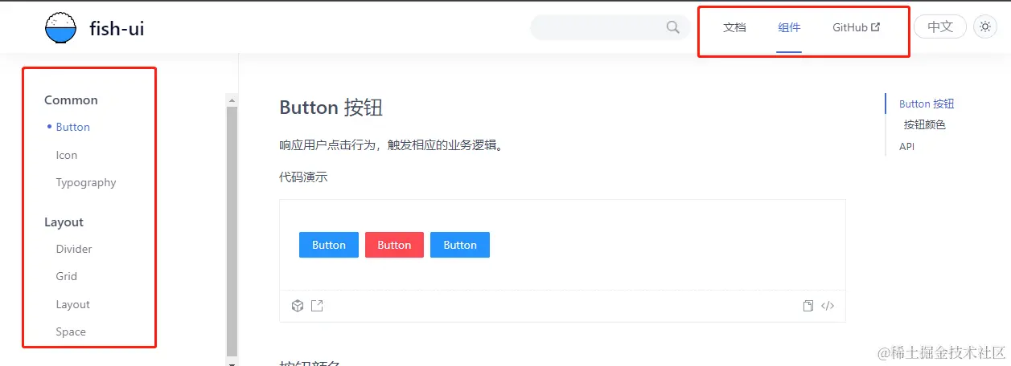Focus the header search input field
Viewport: 1011px width, 366px height.
(x=610, y=27)
